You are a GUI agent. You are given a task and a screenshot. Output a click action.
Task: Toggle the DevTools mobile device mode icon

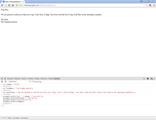pos(5,78)
